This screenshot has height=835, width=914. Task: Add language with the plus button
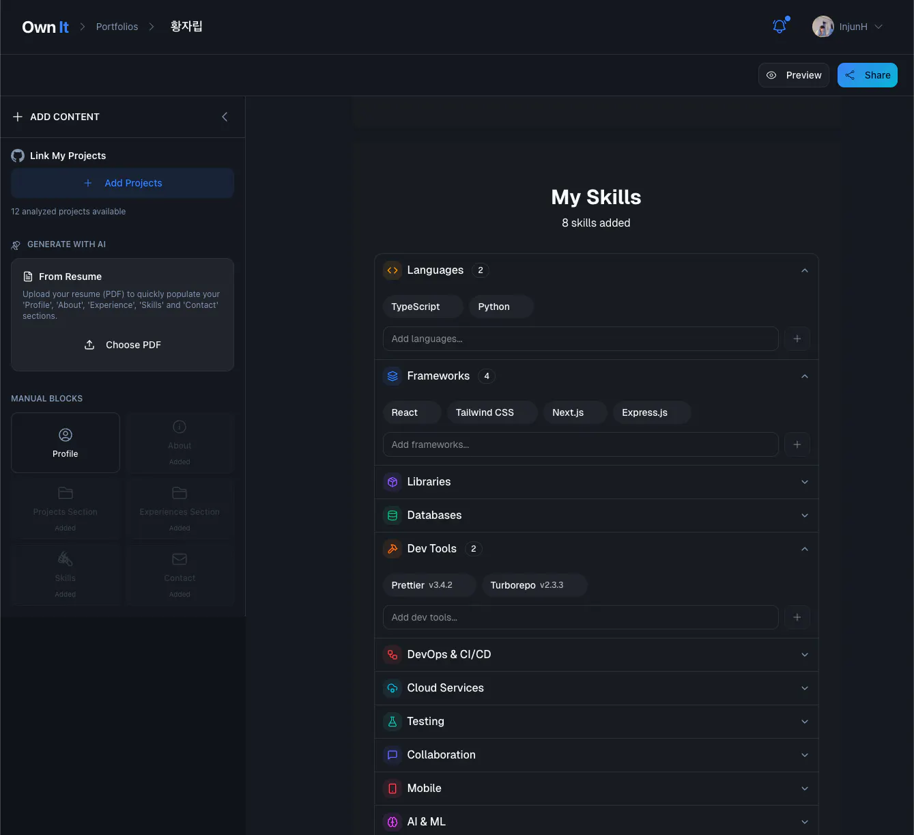[x=797, y=339]
